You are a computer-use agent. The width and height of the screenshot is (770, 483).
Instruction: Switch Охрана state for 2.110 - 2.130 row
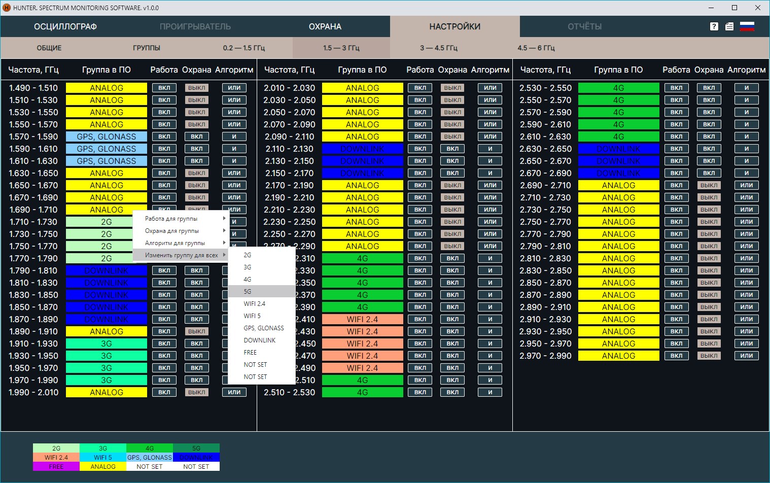point(452,149)
